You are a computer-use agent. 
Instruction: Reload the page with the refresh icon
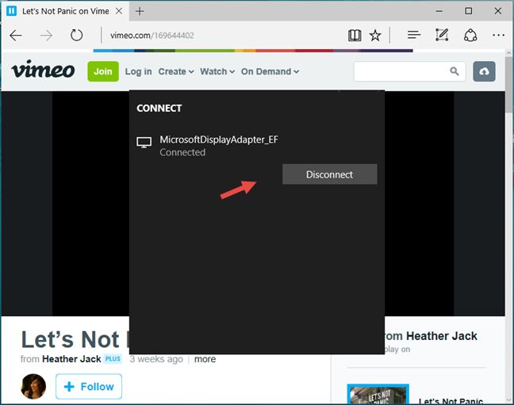coord(76,35)
